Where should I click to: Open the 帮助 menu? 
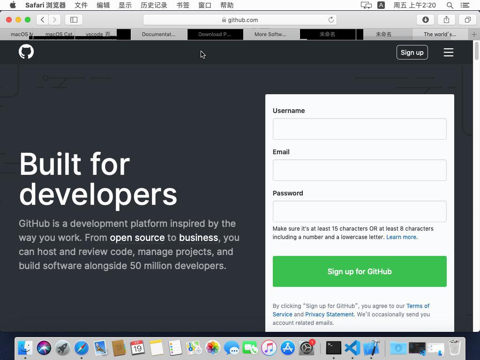click(227, 5)
